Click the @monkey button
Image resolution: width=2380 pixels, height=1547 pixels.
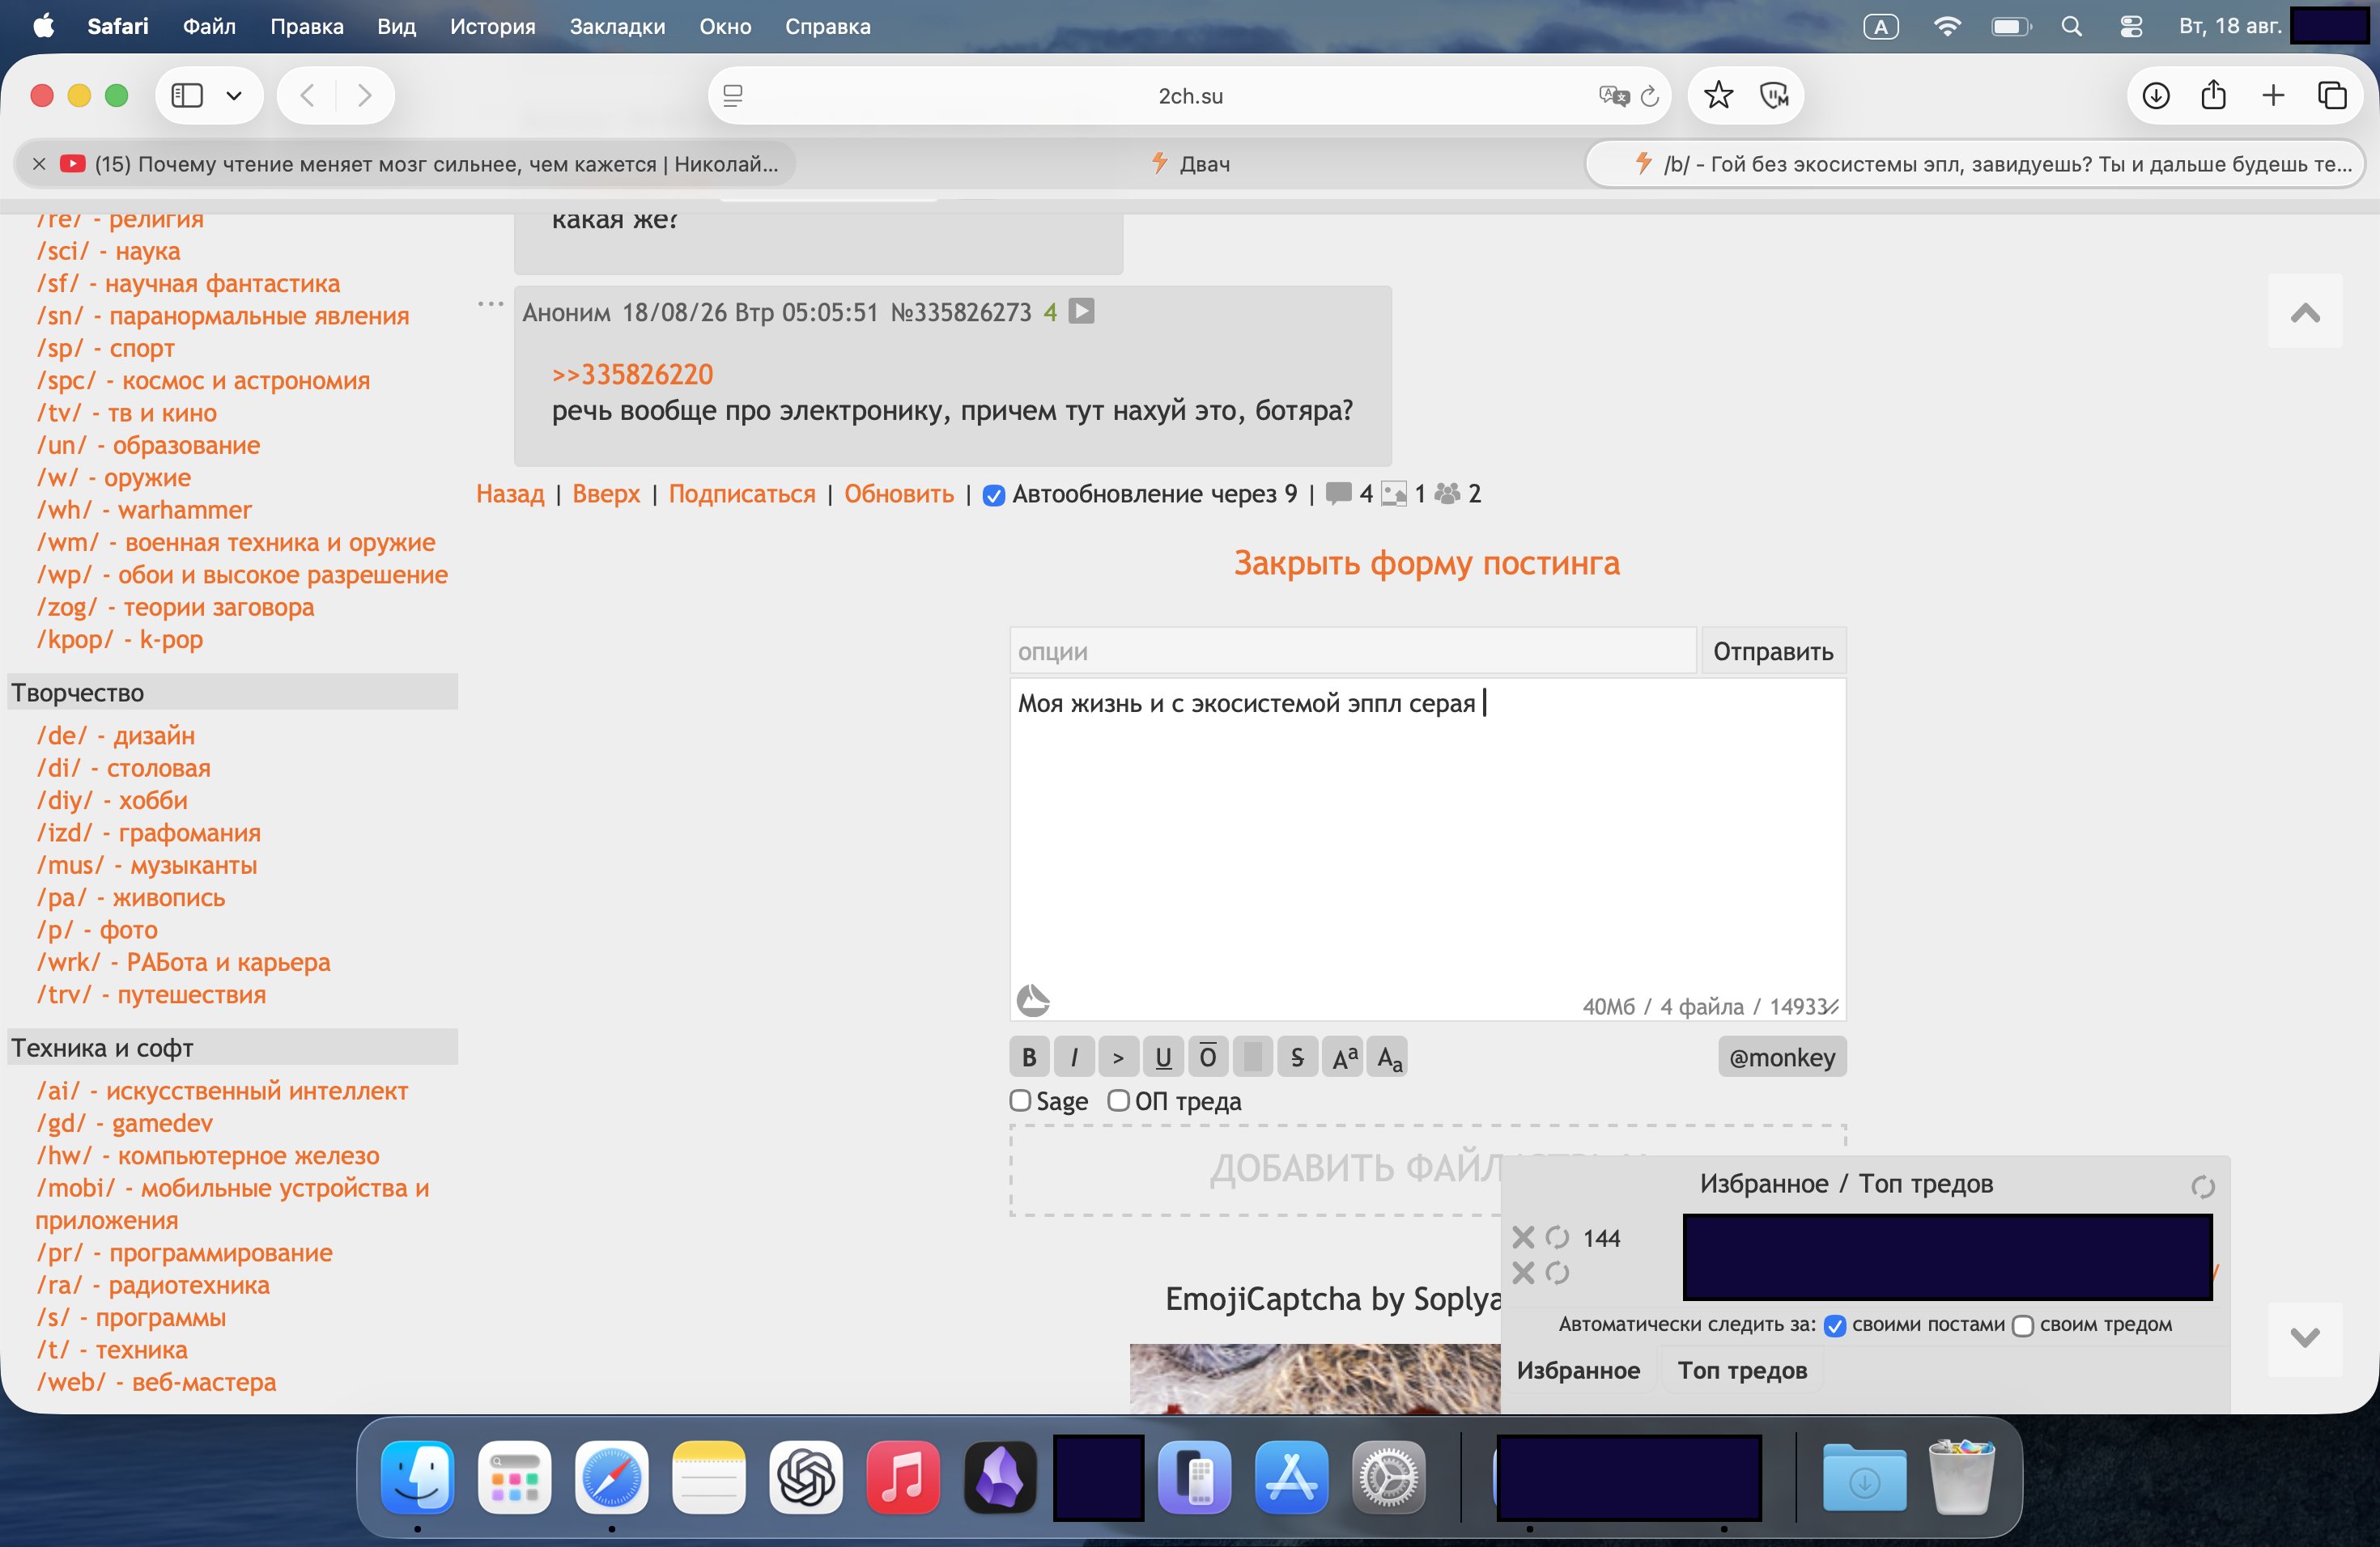1782,1057
